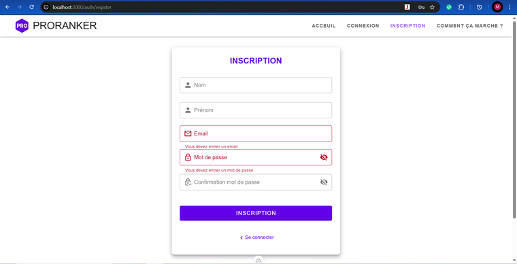
Task: Focus the Email input field
Action: click(256, 133)
